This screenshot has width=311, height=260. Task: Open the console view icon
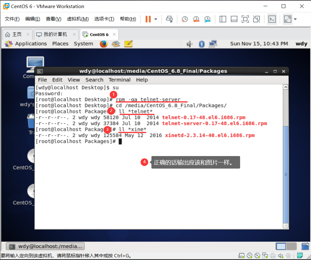point(272,19)
